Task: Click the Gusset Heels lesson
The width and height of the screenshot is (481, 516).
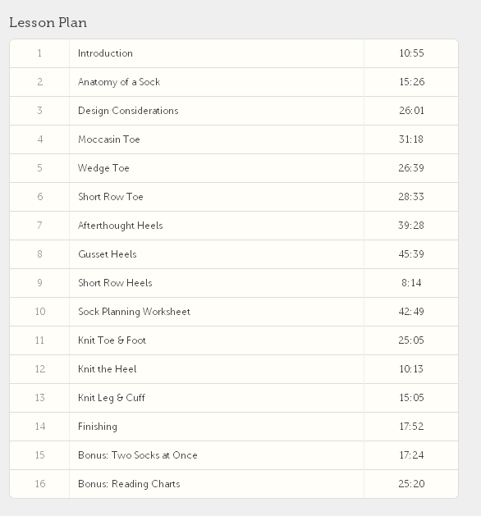Action: pos(234,254)
